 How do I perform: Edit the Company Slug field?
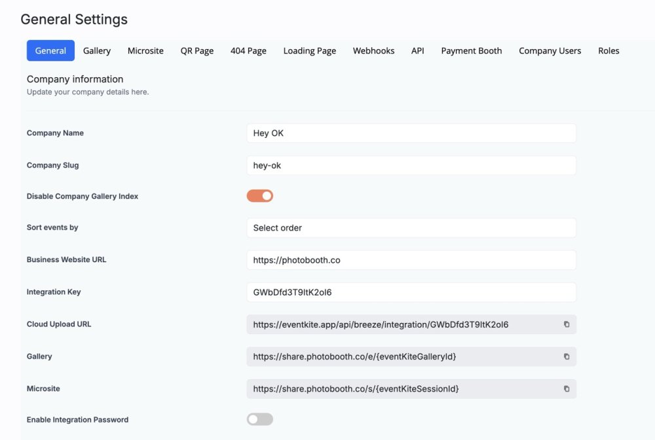[x=411, y=165]
